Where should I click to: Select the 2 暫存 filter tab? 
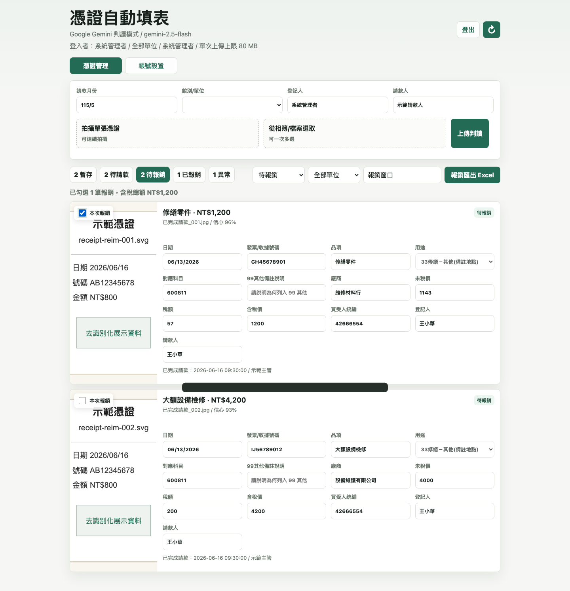tap(83, 175)
